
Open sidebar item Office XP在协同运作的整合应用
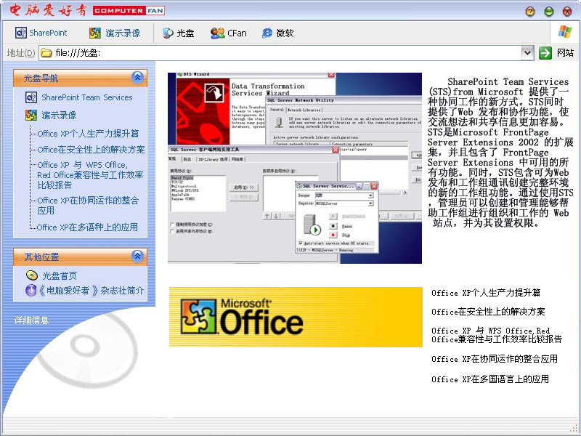88,206
